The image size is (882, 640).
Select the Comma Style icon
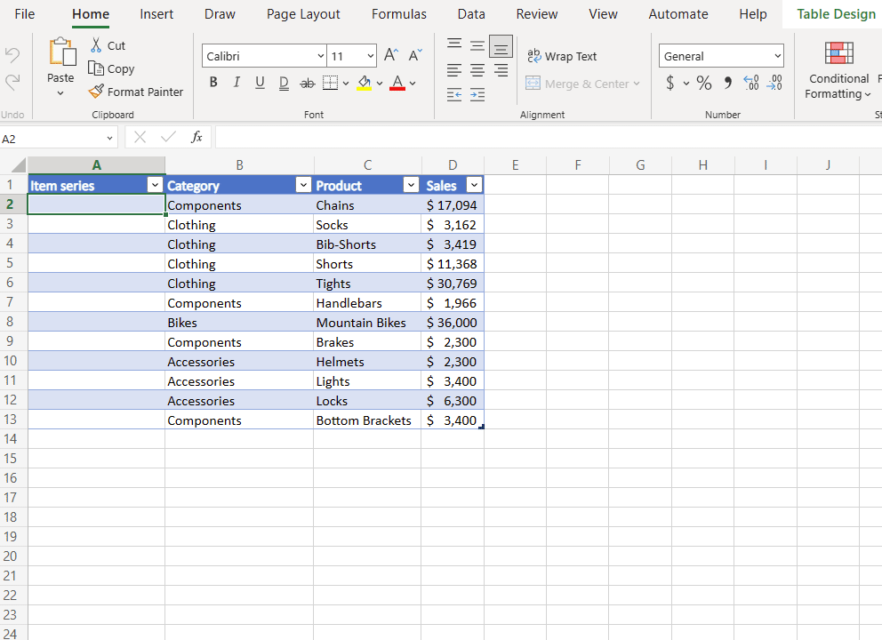[x=729, y=83]
